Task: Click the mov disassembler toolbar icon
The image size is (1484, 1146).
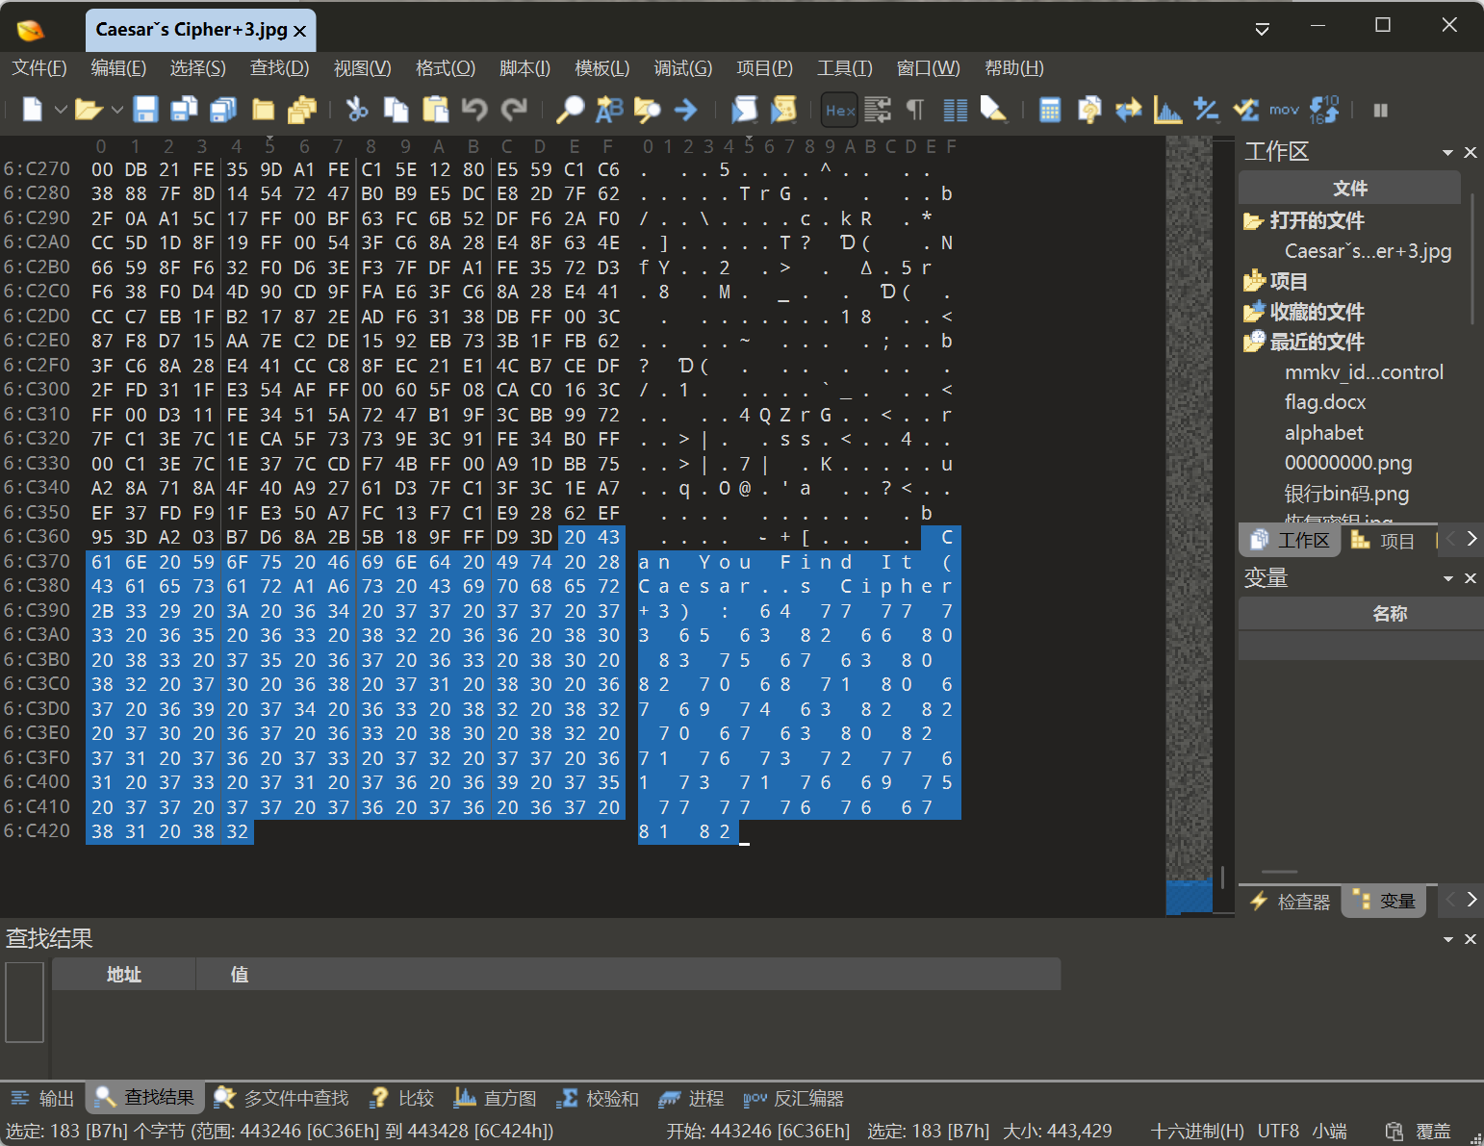Action: pos(1284,110)
